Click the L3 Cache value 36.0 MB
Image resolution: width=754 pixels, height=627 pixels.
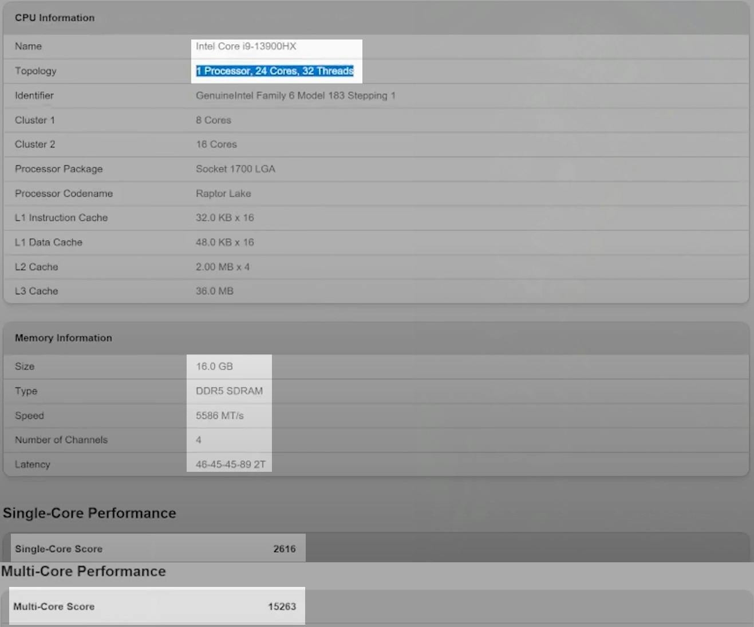215,291
